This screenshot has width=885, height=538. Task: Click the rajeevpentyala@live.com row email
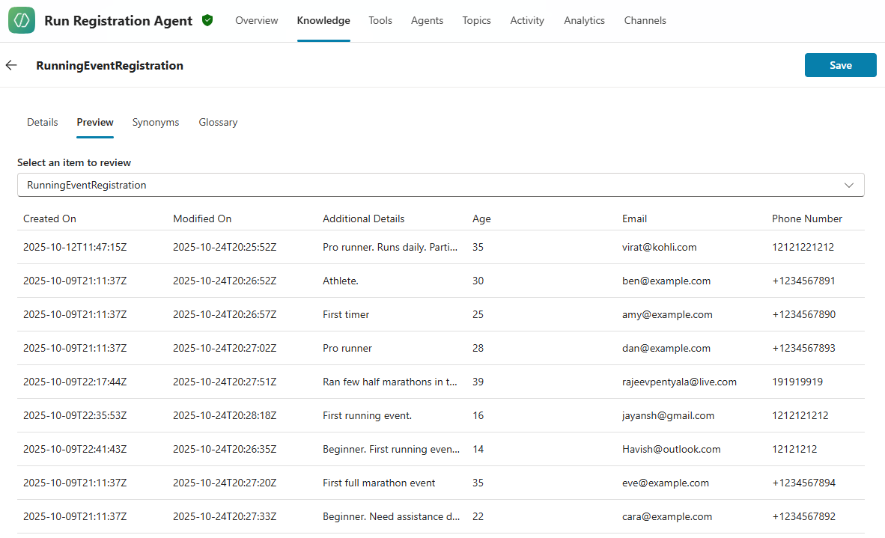pos(679,382)
